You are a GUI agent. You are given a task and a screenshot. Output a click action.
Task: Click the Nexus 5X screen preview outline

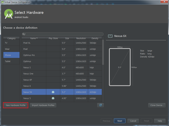(120, 67)
